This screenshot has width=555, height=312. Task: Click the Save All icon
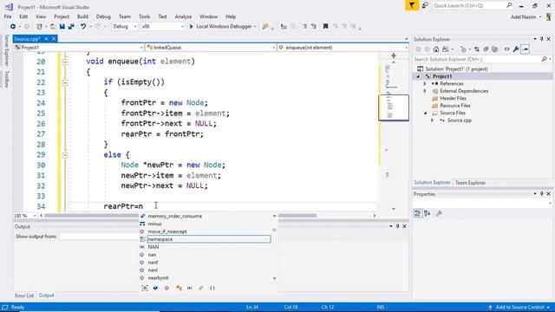pos(71,27)
